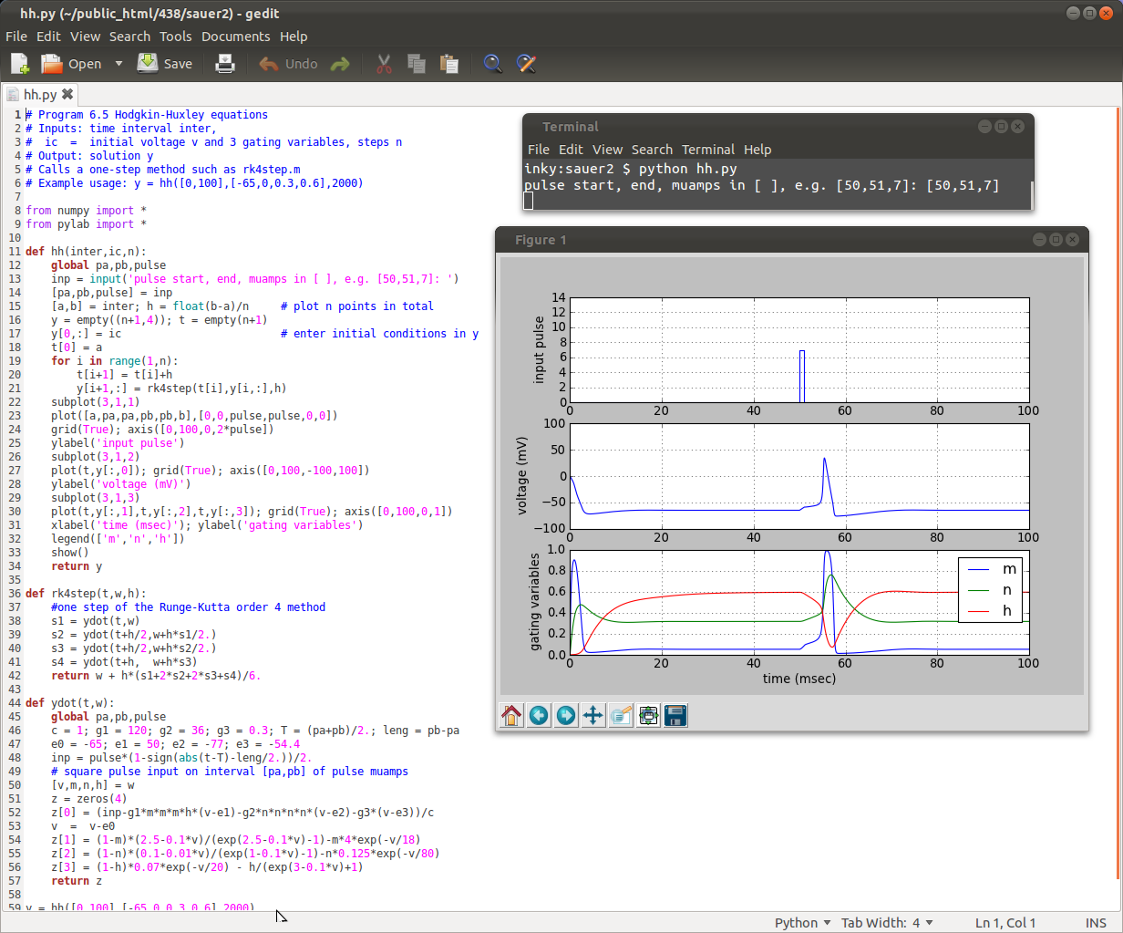Open the Tab Width dropdown in status bar
Screen dimensions: 1123x933
[887, 922]
